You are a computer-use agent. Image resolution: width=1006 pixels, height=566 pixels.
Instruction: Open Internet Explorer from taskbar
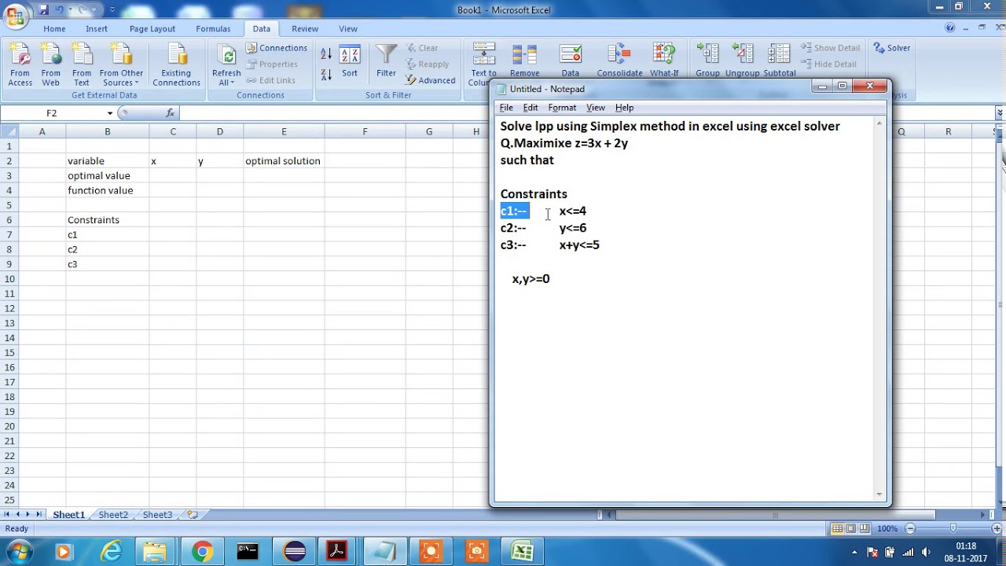coord(112,552)
